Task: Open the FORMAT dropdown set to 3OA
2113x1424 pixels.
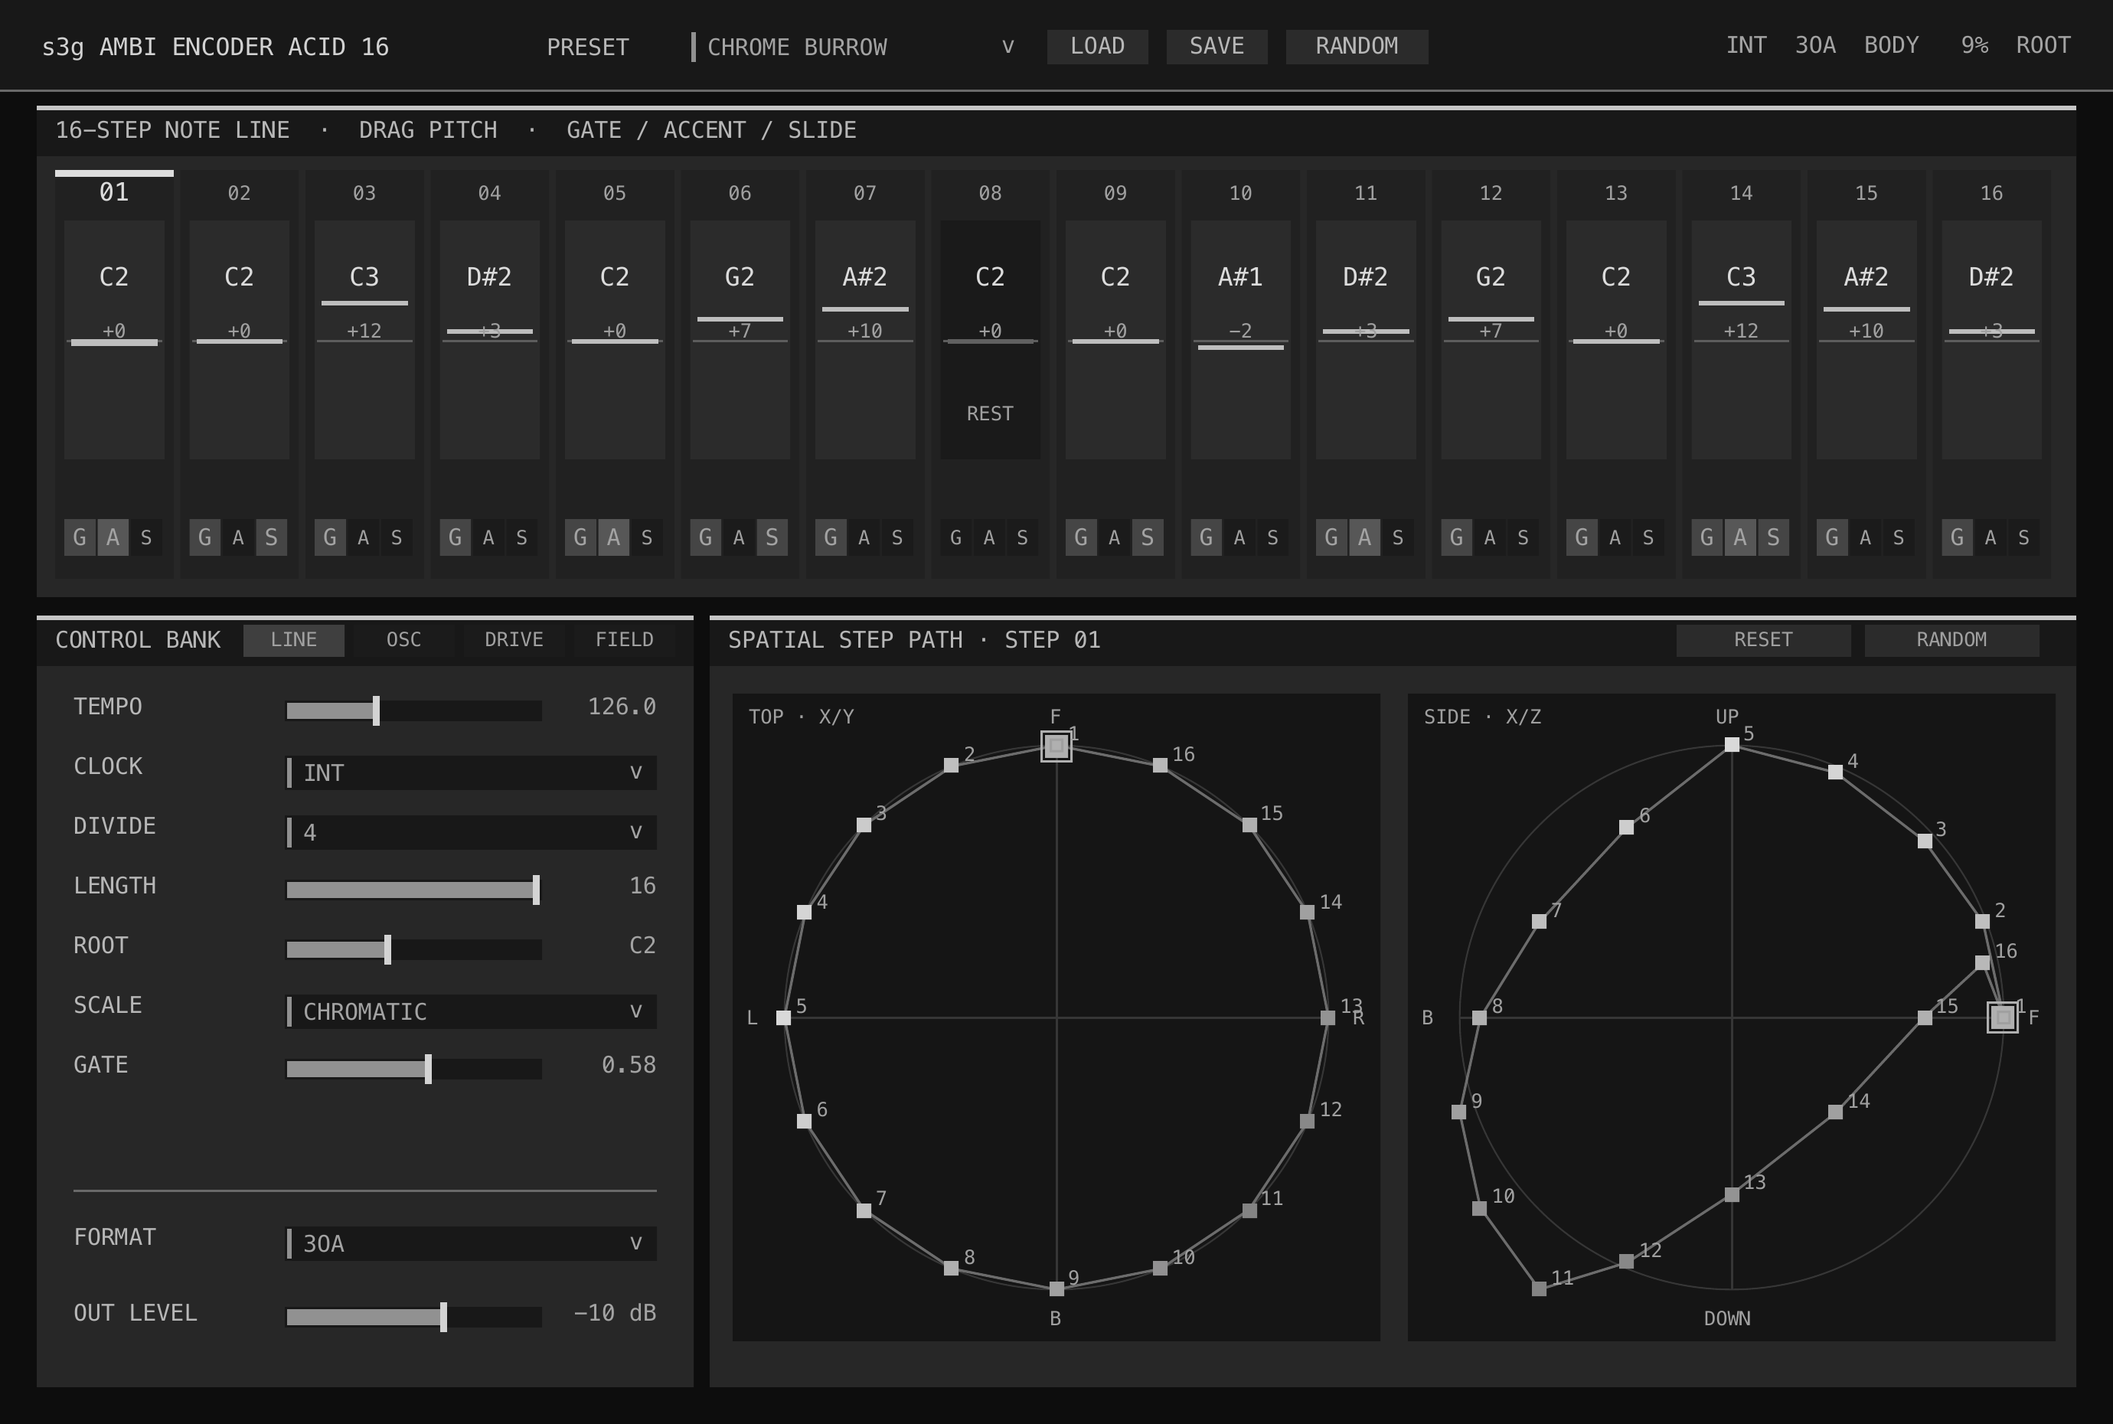Action: pyautogui.click(x=472, y=1243)
